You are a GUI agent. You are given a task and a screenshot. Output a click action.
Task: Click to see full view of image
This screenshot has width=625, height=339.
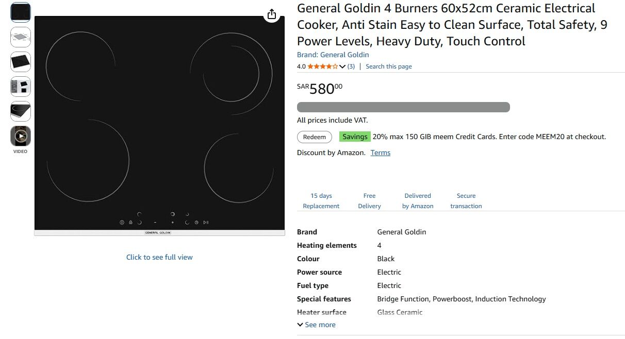click(159, 257)
